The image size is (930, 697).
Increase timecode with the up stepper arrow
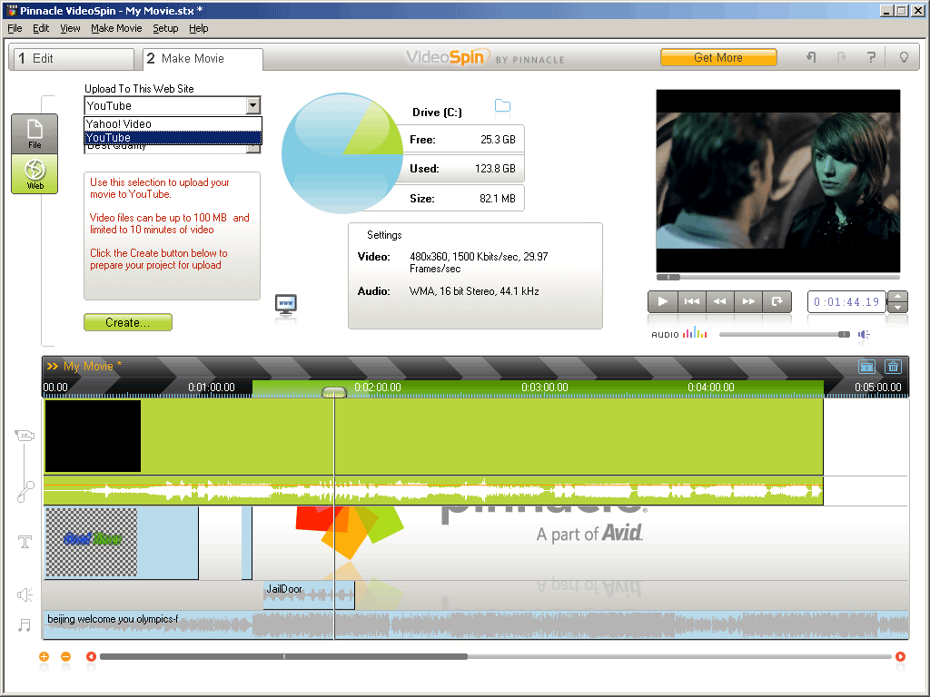(897, 297)
